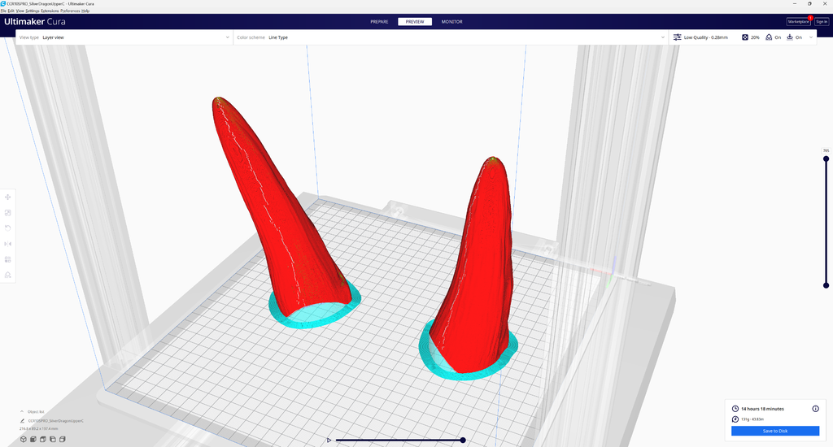Click the play button for layer simulation
Screen dimensions: 833x447
[x=329, y=440]
